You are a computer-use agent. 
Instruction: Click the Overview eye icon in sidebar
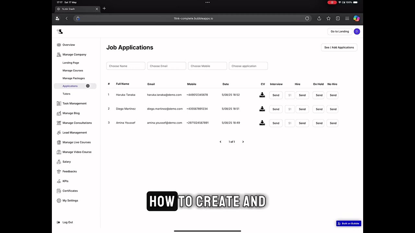pyautogui.click(x=59, y=45)
